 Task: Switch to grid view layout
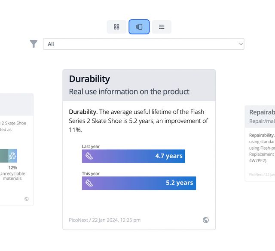[x=116, y=27]
